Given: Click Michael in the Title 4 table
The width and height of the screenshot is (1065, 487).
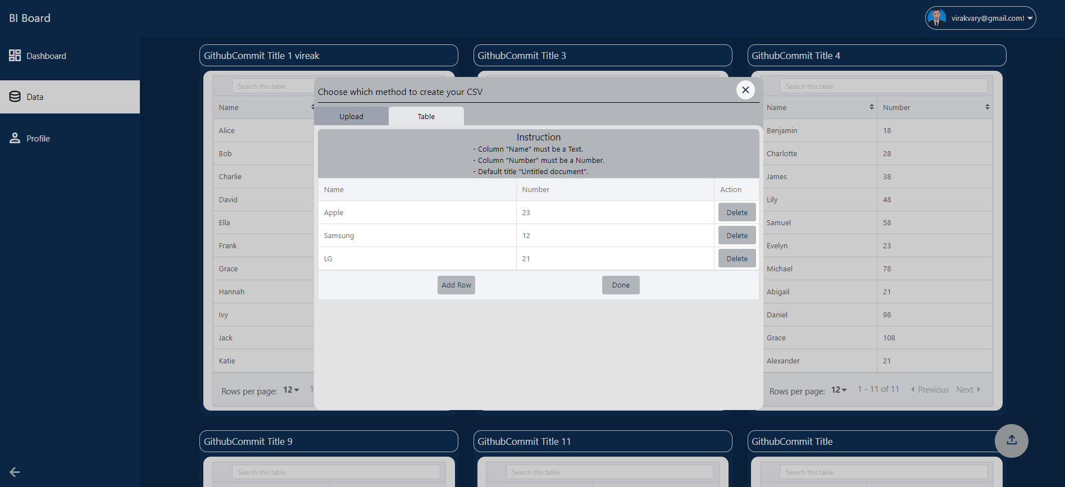Looking at the screenshot, I should (780, 268).
